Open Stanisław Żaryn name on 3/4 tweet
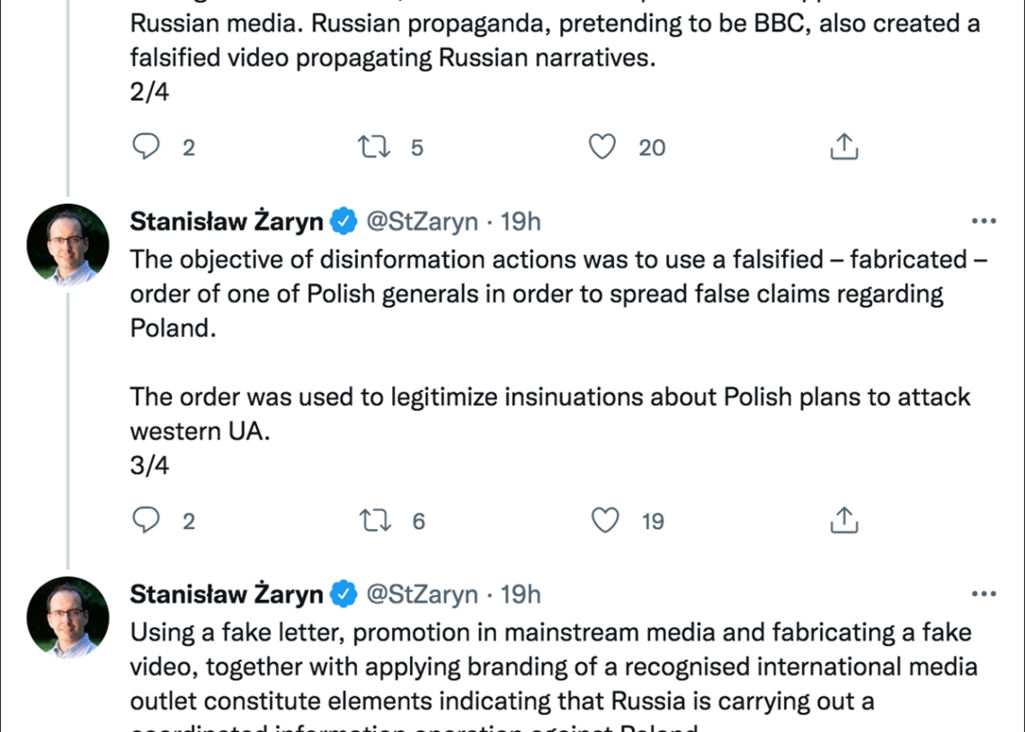Screen dimensions: 1025x732 coord(227,221)
